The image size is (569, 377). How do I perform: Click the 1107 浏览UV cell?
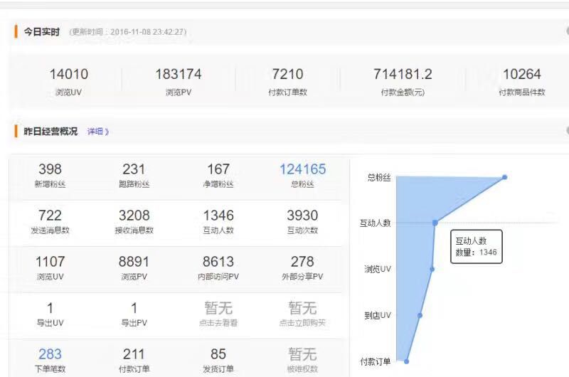click(x=50, y=267)
